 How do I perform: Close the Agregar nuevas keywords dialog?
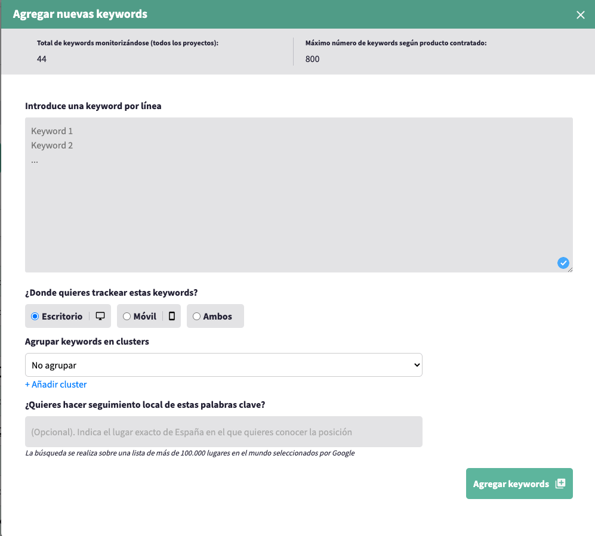pos(580,15)
